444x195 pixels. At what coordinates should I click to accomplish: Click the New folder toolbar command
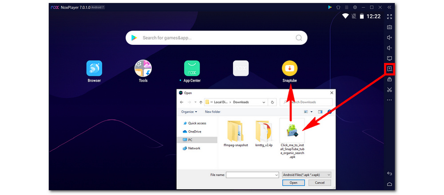[x=213, y=112]
